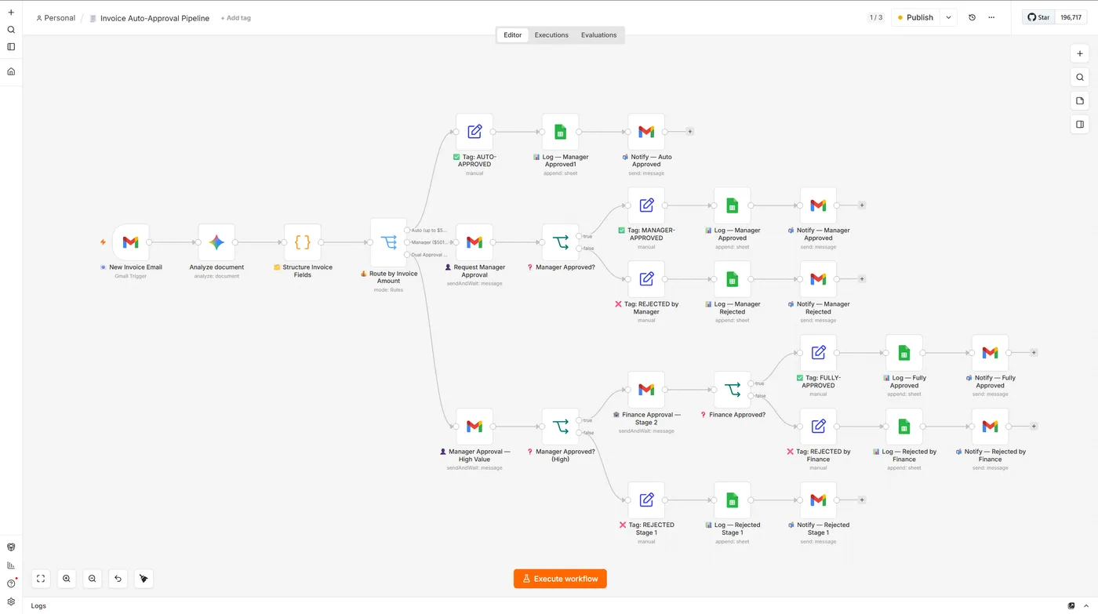Open the help icon in sidebar
Viewport: 1098px width, 614px height.
pos(11,583)
